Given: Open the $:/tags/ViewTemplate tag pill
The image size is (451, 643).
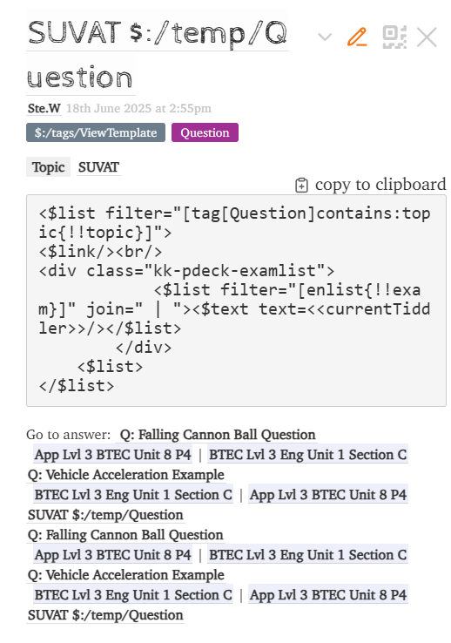Looking at the screenshot, I should 96,132.
